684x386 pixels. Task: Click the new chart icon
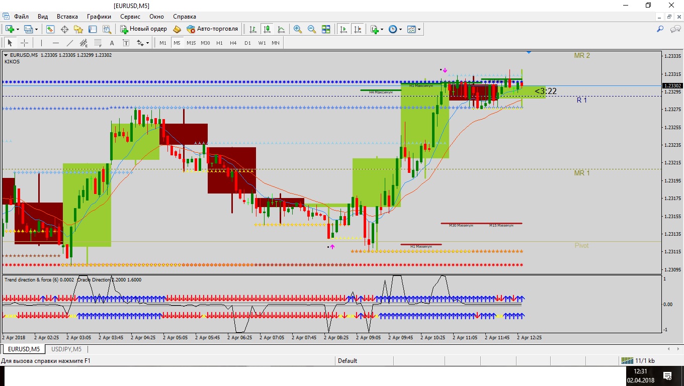click(x=10, y=29)
